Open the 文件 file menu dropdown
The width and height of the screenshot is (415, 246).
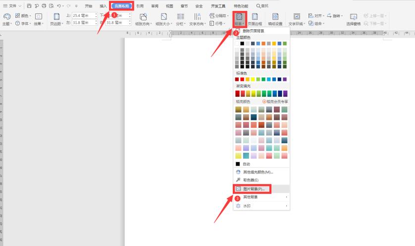[12, 6]
